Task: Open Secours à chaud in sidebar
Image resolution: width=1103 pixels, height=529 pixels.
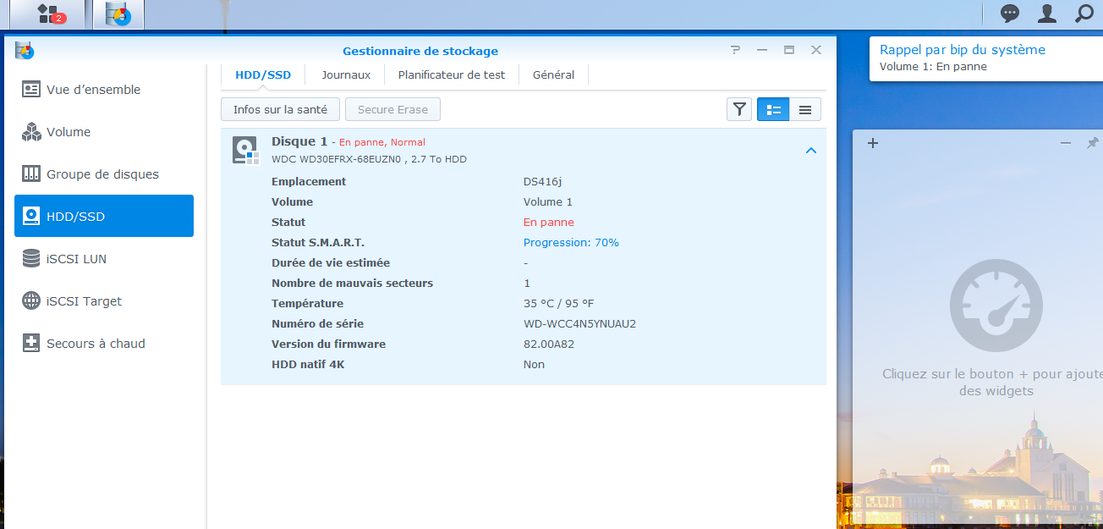Action: pos(104,344)
